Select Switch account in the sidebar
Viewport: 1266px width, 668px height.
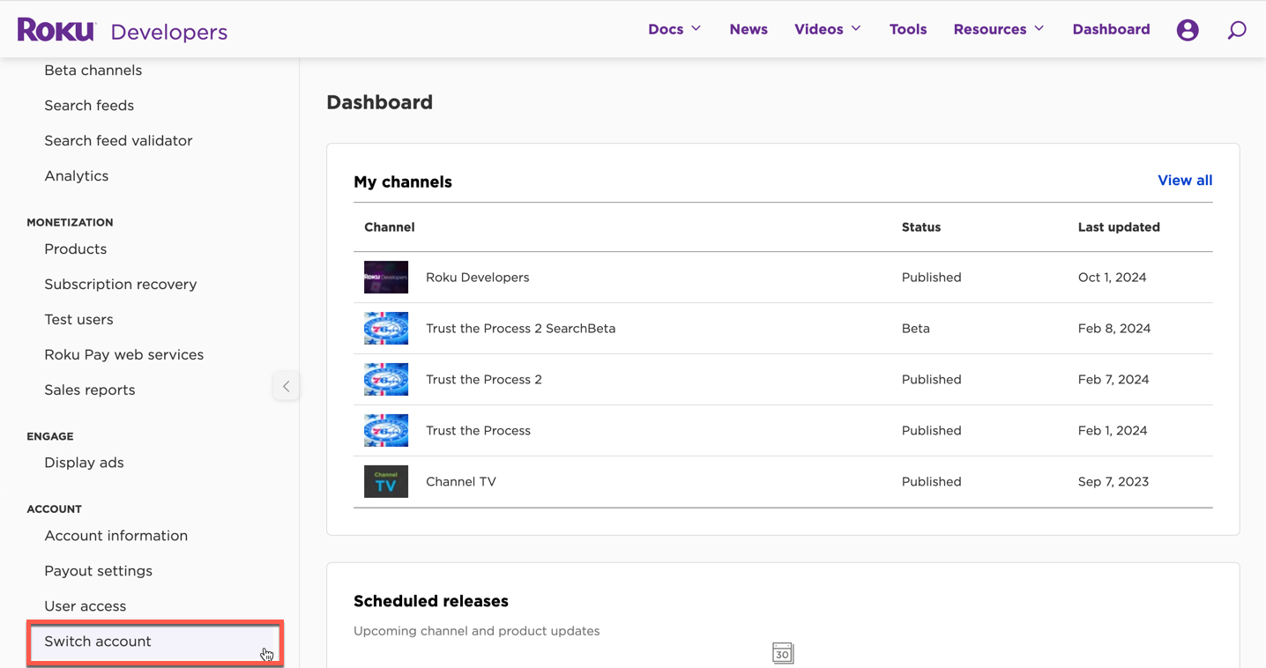(98, 642)
